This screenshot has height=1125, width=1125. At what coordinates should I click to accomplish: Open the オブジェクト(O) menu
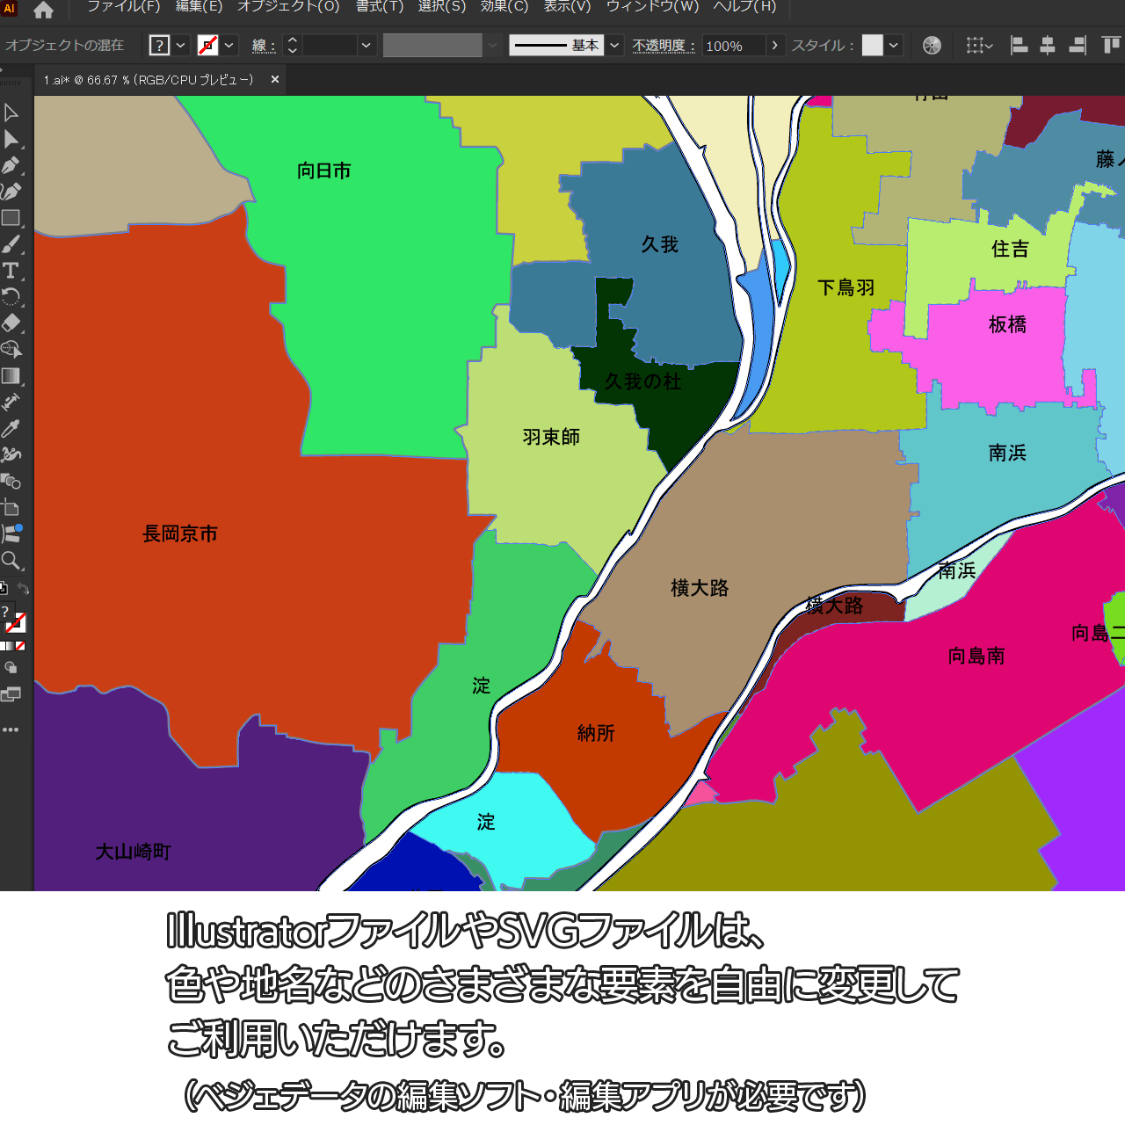pos(288,7)
